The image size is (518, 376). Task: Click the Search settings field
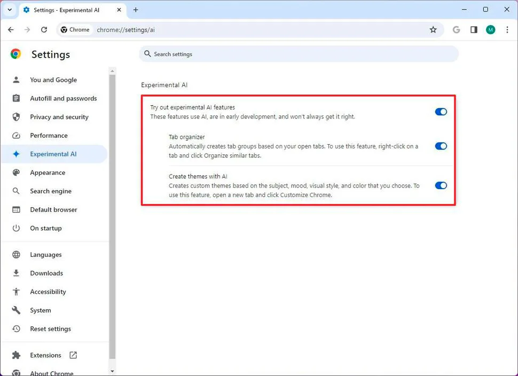click(x=299, y=54)
